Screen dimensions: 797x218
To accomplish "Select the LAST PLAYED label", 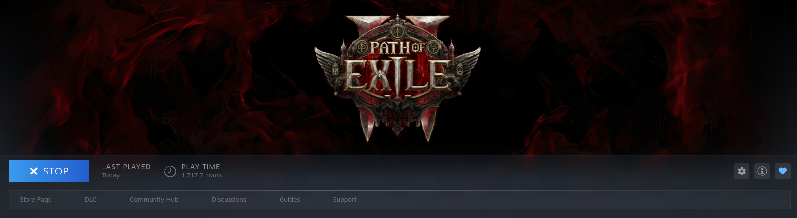I will (x=126, y=167).
